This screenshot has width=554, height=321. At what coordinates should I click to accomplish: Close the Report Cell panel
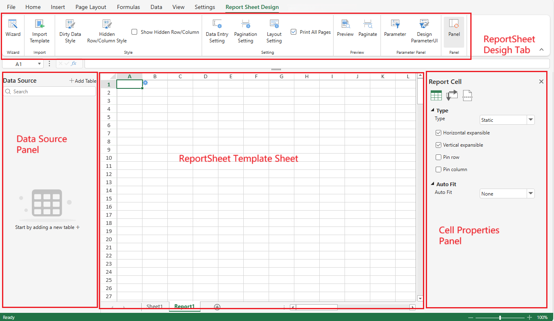click(x=541, y=81)
